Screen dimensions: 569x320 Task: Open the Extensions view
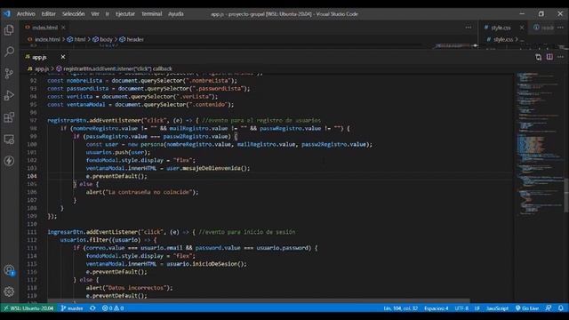coord(9,117)
